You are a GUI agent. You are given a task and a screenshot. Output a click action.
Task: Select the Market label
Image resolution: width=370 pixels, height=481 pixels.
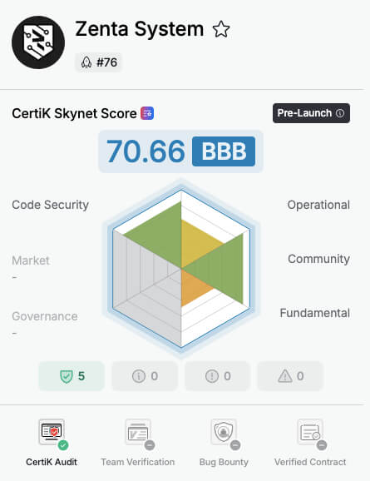(x=30, y=260)
